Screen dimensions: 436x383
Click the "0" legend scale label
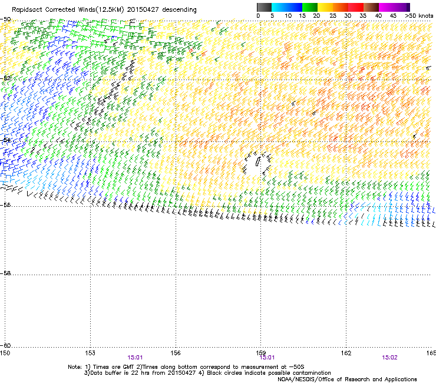258,16
